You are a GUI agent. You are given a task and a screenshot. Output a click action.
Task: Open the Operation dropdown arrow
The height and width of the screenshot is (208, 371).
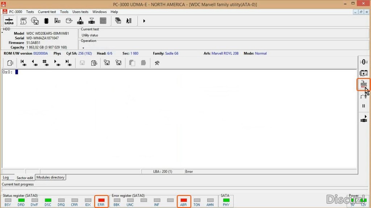pos(83,48)
